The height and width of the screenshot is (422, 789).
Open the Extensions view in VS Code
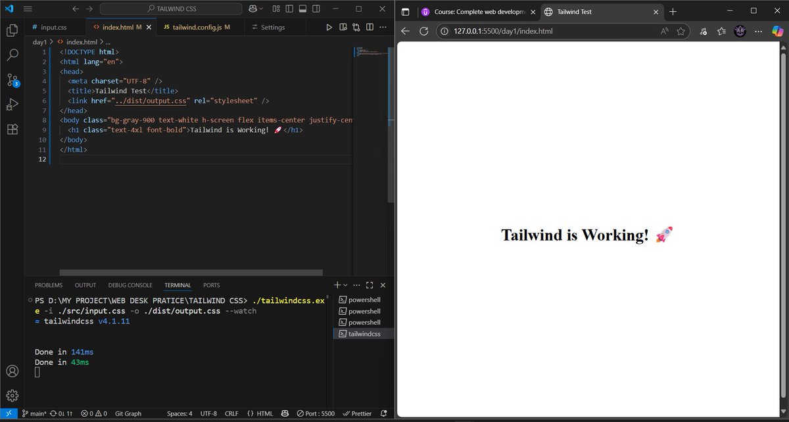[12, 129]
